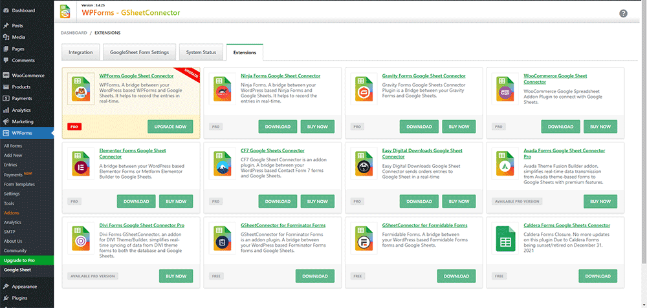Click BUY NOW for Avada Forms connector

[600, 201]
